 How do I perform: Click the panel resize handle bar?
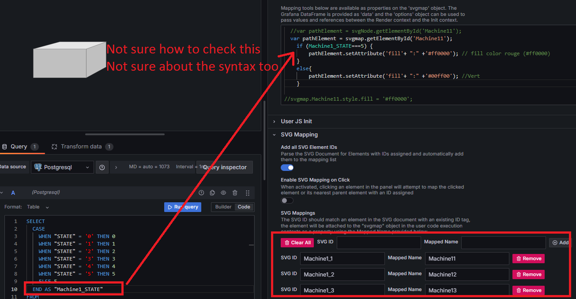click(125, 134)
